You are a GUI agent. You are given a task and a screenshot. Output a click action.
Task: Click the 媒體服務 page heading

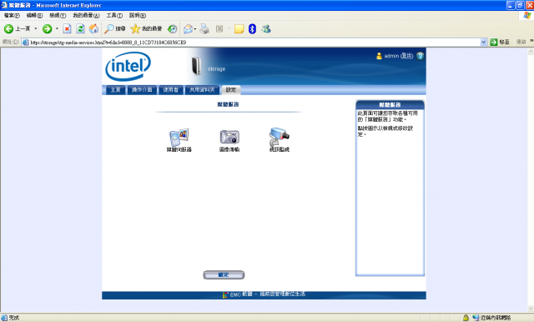tap(228, 104)
